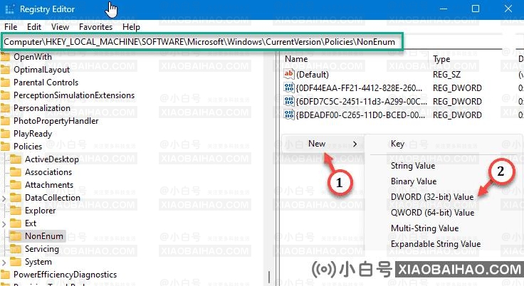524x286 pixels.
Task: Open the New submenu
Action: point(323,144)
